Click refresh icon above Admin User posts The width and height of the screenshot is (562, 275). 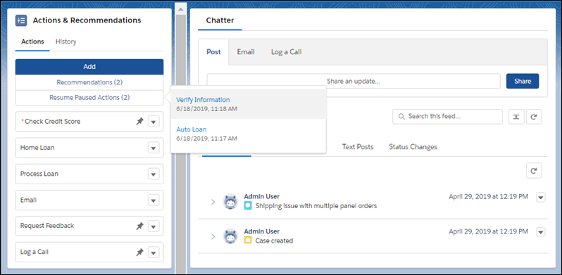pyautogui.click(x=534, y=170)
